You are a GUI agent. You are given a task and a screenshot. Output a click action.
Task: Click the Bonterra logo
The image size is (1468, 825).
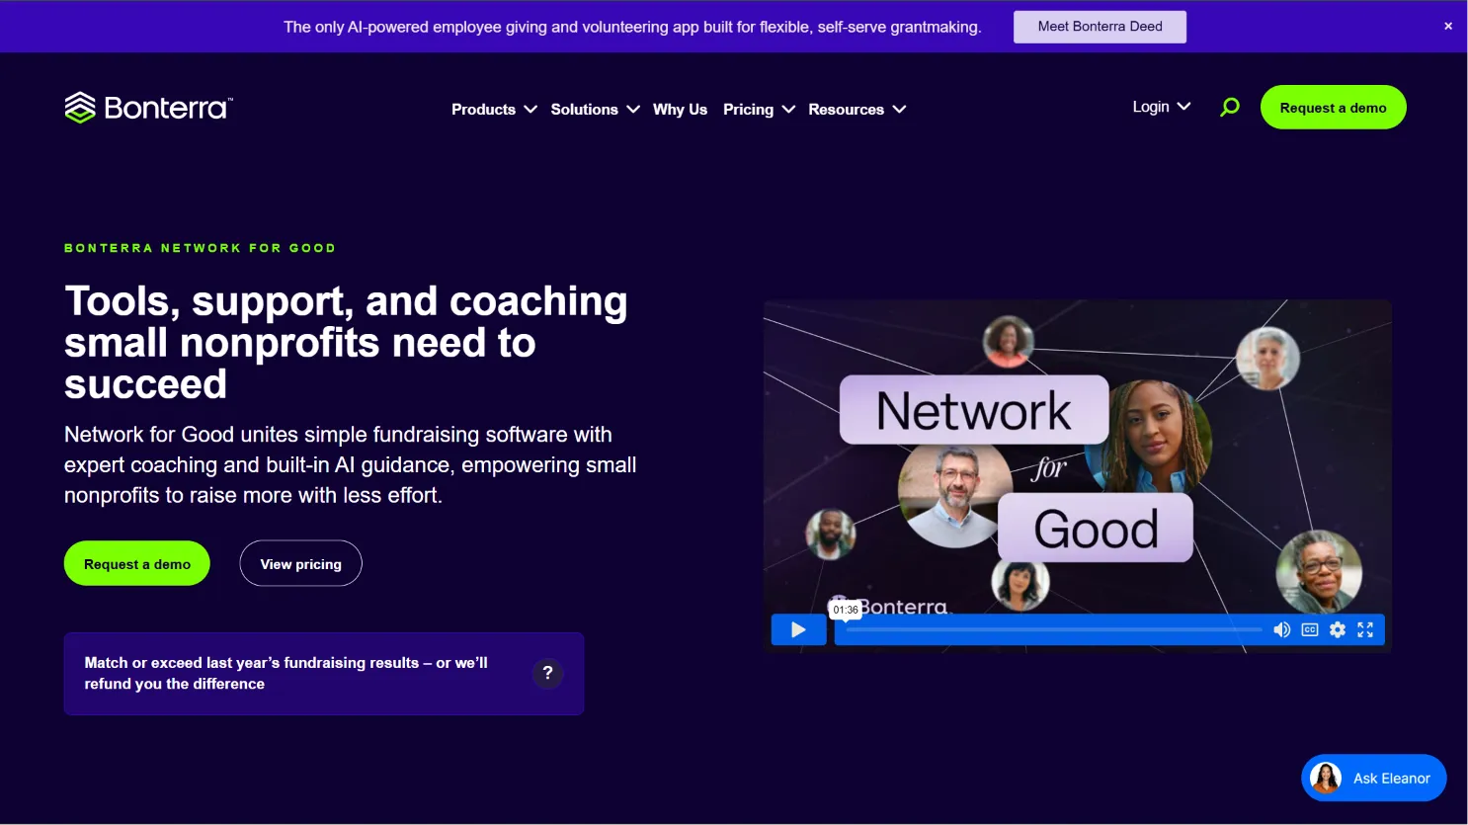click(x=149, y=107)
